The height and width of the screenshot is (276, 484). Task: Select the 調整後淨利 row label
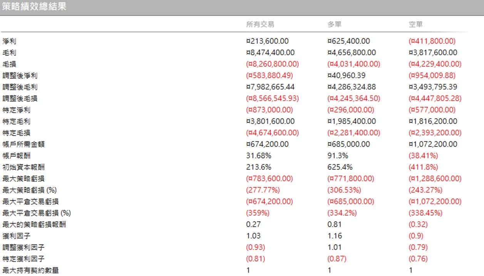(x=20, y=76)
